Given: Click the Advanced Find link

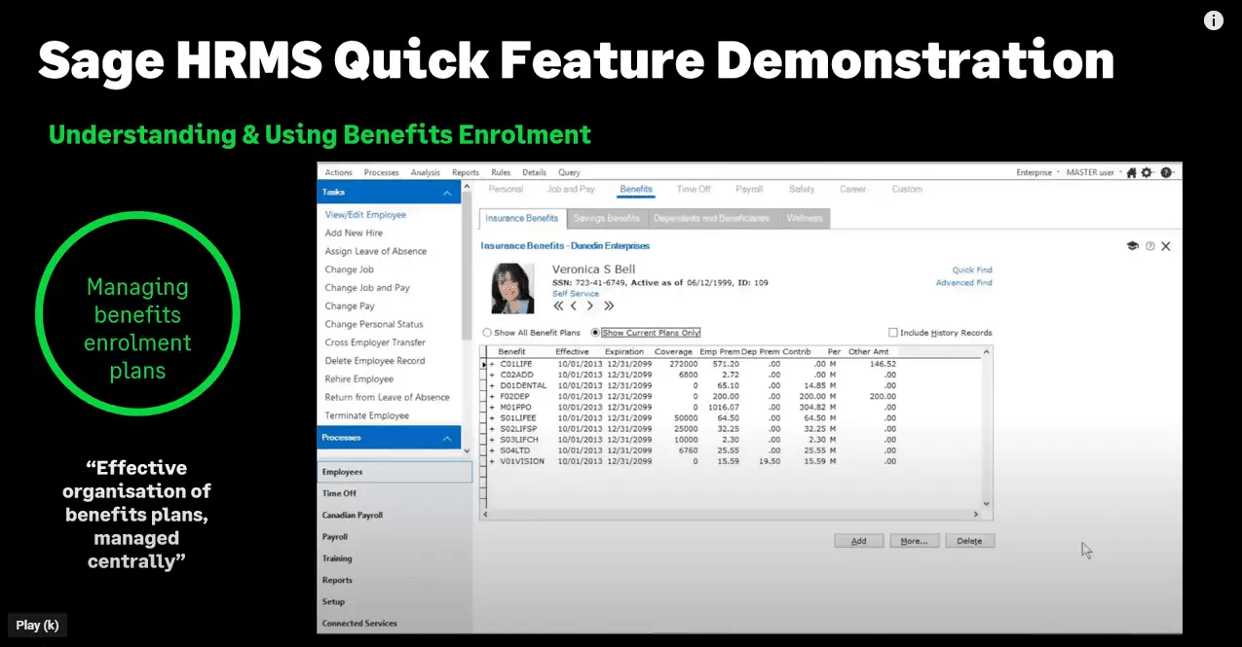Looking at the screenshot, I should [963, 283].
